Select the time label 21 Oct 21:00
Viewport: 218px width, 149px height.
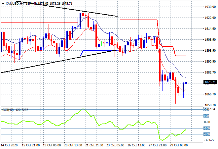(94, 145)
